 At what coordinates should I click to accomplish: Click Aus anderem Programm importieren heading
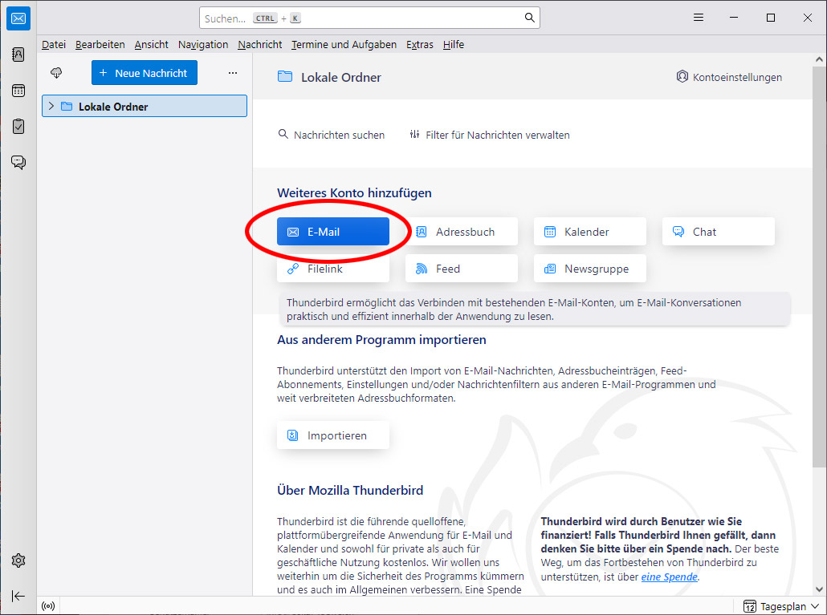tap(382, 340)
